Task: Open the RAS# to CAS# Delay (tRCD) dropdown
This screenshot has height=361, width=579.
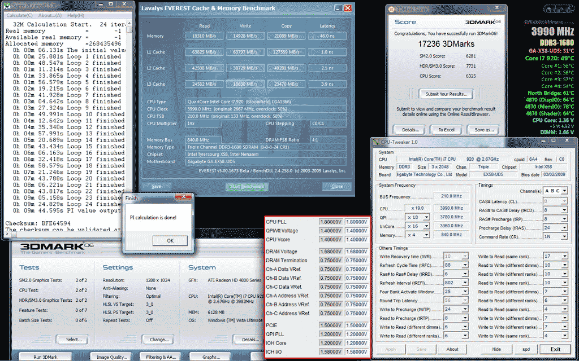Action: pyautogui.click(x=555, y=210)
